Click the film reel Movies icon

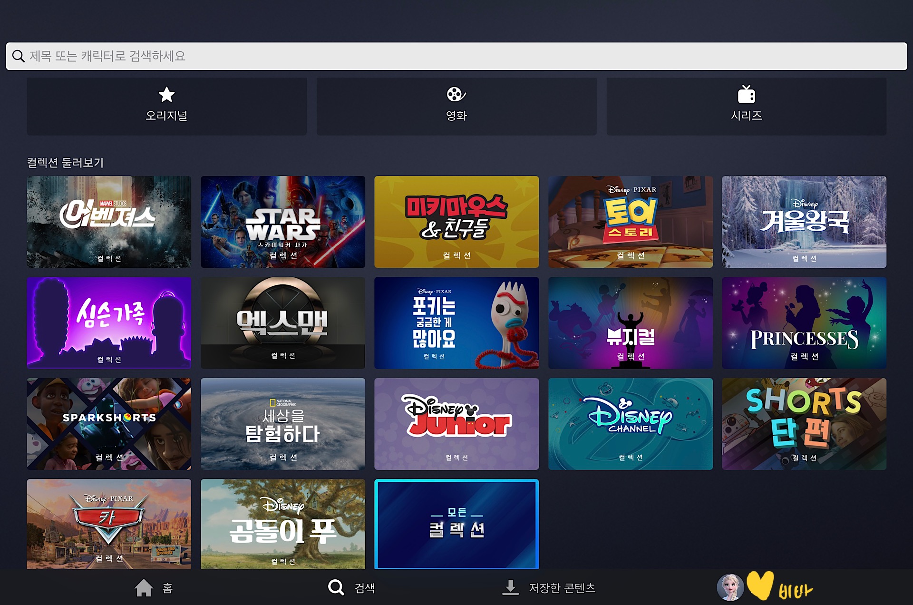point(456,95)
